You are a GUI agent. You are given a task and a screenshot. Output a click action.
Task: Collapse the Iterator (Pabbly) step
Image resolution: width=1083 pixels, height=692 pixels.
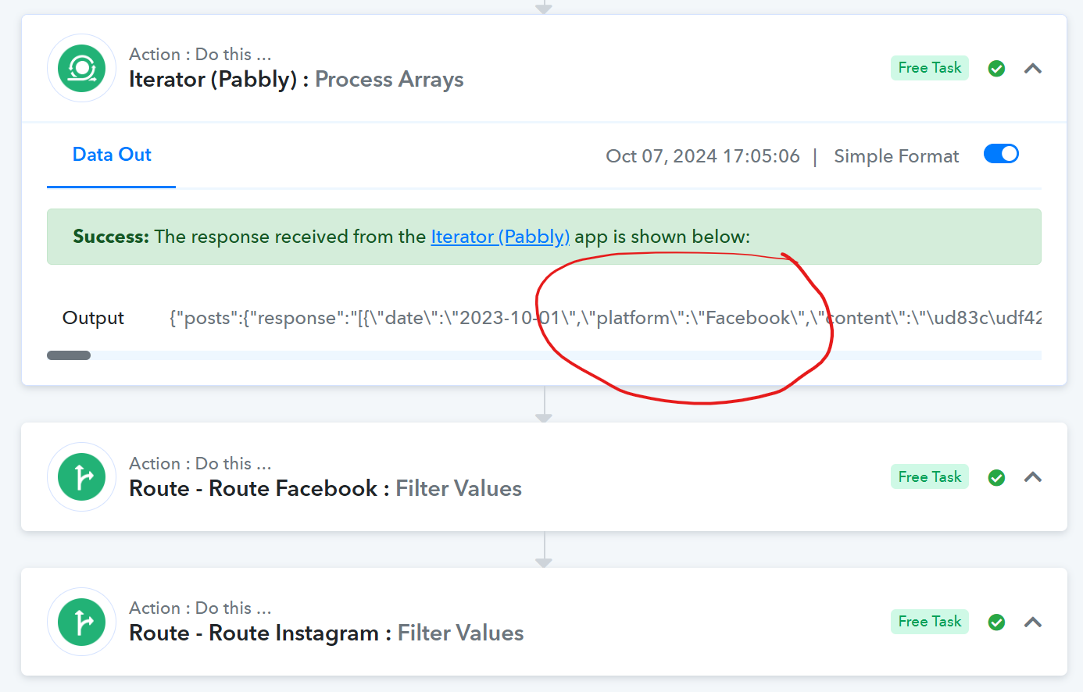(1033, 69)
